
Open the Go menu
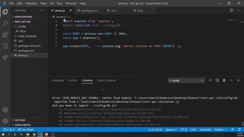click(x=52, y=3)
